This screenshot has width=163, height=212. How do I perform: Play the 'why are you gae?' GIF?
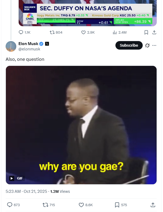tap(81, 125)
